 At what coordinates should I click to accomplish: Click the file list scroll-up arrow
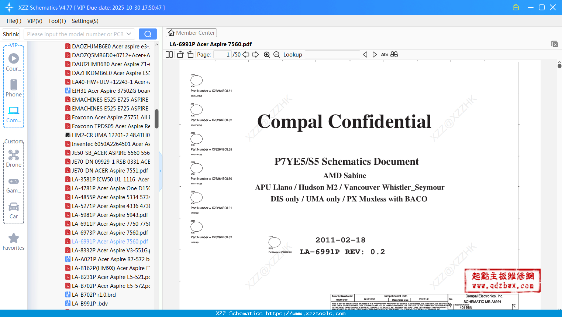click(x=156, y=45)
